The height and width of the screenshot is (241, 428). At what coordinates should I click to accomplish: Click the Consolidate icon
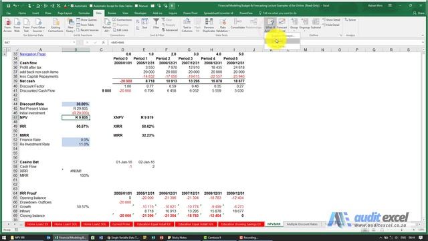[237, 24]
